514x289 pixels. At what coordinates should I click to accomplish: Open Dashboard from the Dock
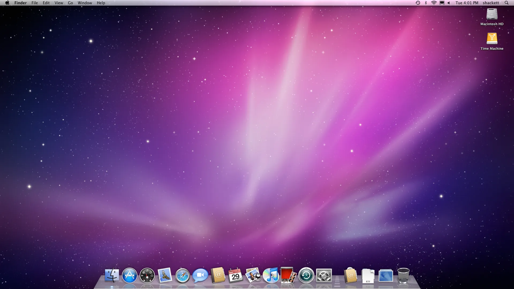pyautogui.click(x=148, y=275)
